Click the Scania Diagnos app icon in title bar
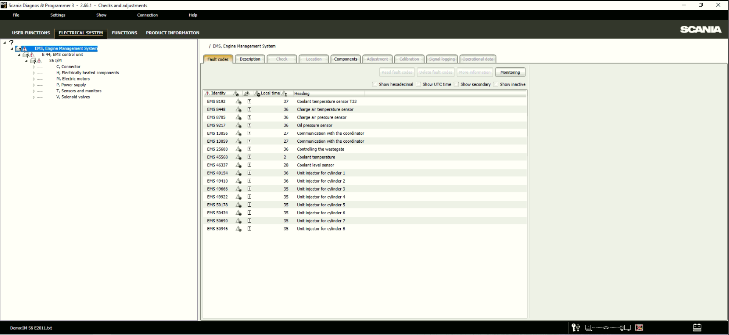729x335 pixels. (4, 5)
